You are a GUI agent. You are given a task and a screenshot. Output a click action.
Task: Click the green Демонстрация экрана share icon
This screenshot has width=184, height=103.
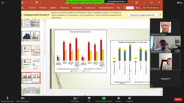pos(104,98)
